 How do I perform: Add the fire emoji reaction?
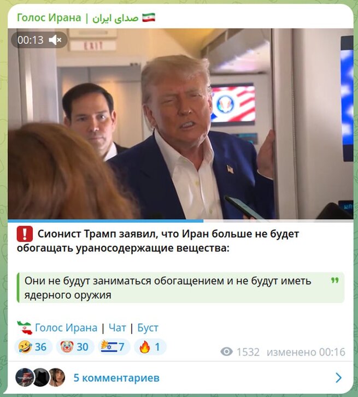(150, 347)
